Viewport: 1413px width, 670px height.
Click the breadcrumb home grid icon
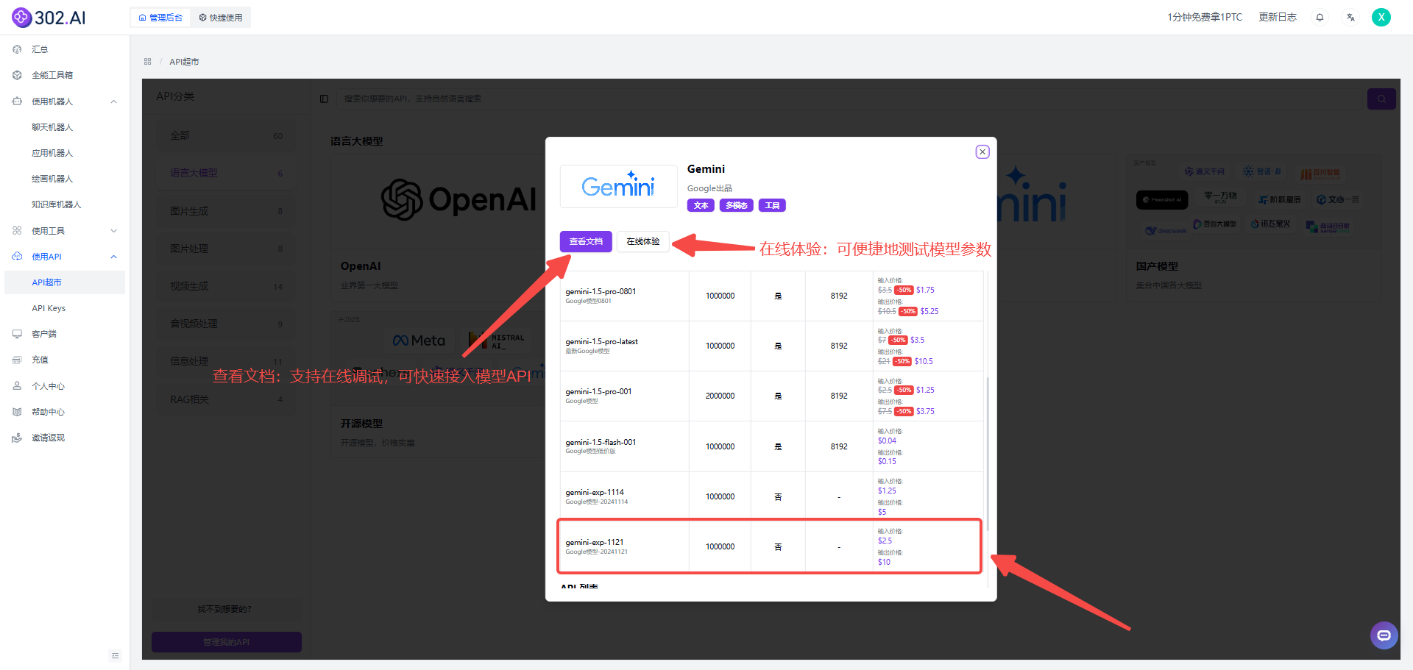[x=148, y=62]
